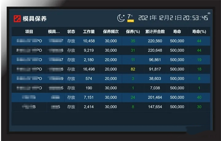Click the 存放 status in the 574 workload row
Image resolution: width=221 pixels, height=141 pixels.
point(71,79)
